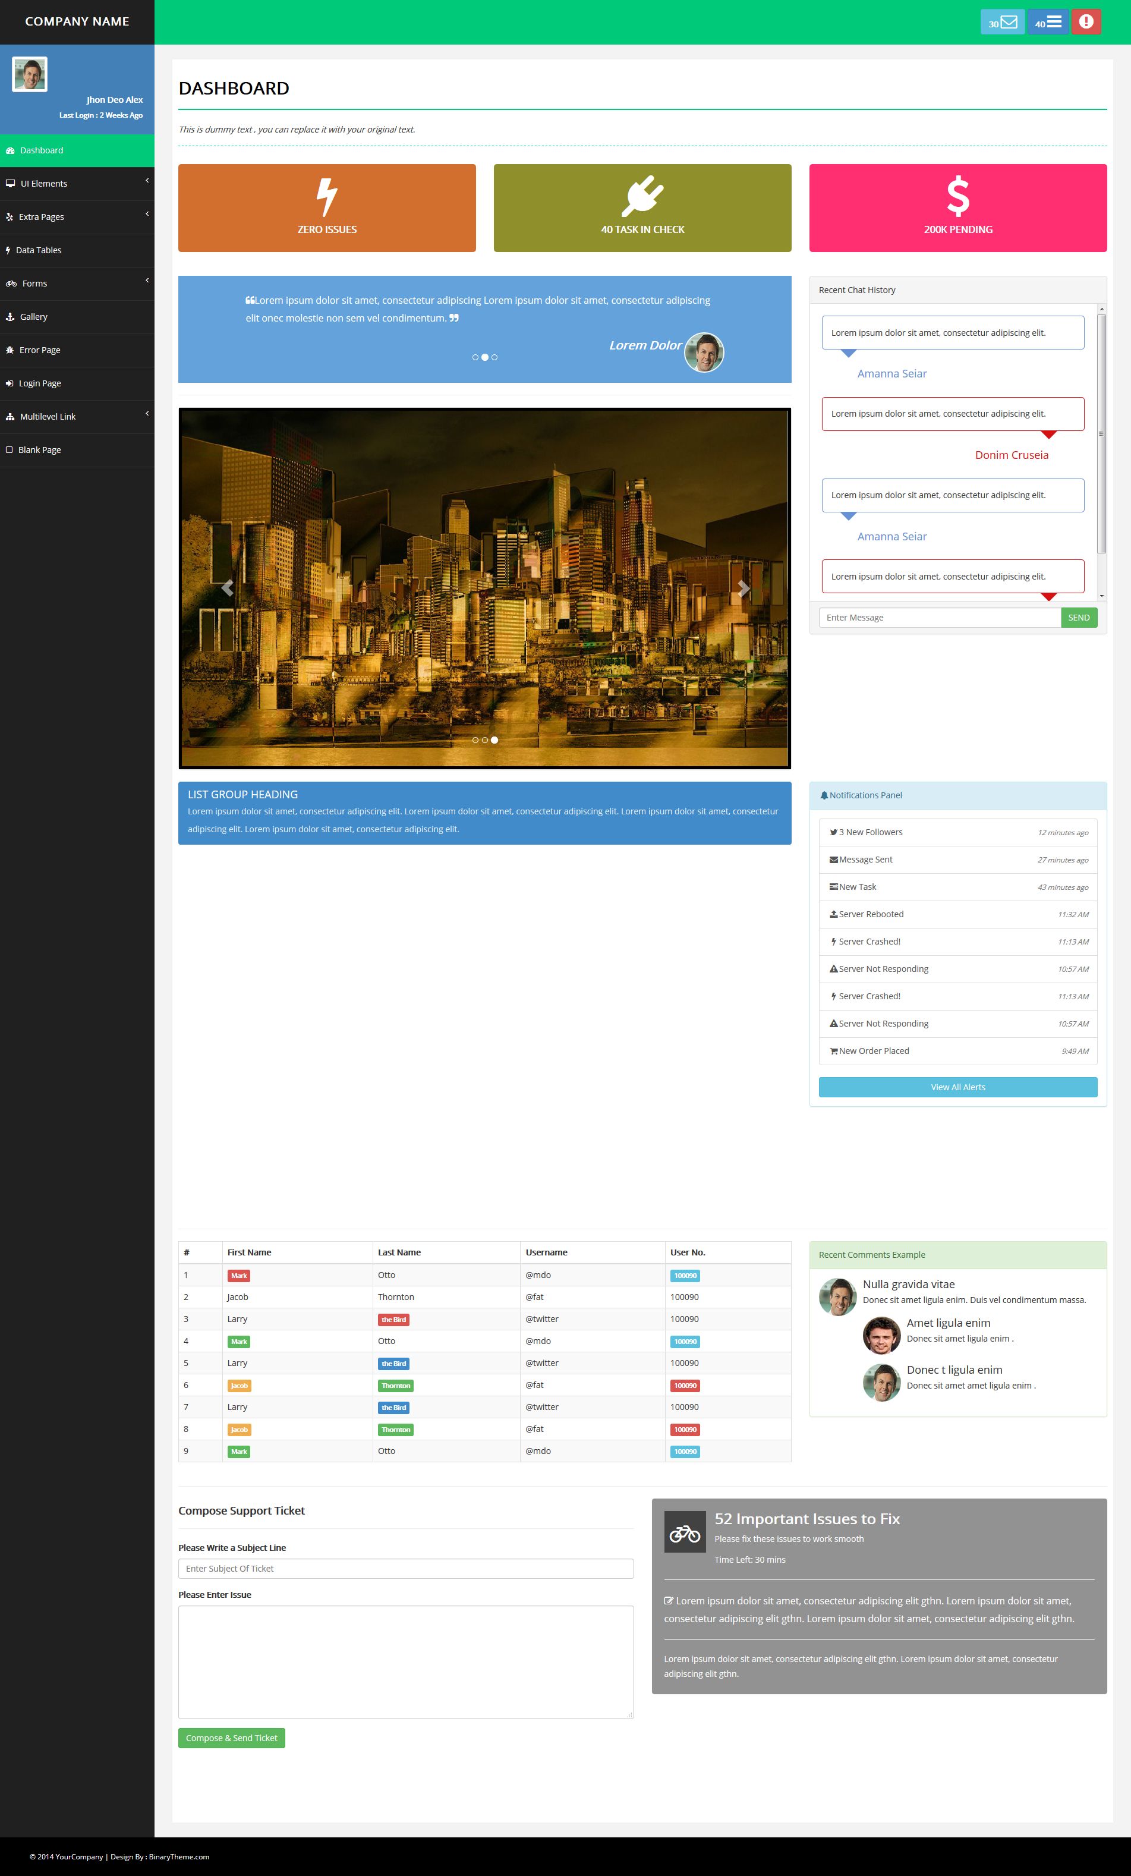Click the red the Bird badge in row 3

point(393,1320)
